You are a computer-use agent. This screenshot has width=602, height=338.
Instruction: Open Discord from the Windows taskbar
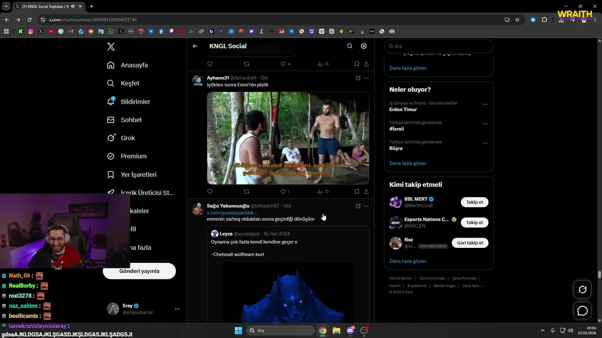[x=350, y=330]
